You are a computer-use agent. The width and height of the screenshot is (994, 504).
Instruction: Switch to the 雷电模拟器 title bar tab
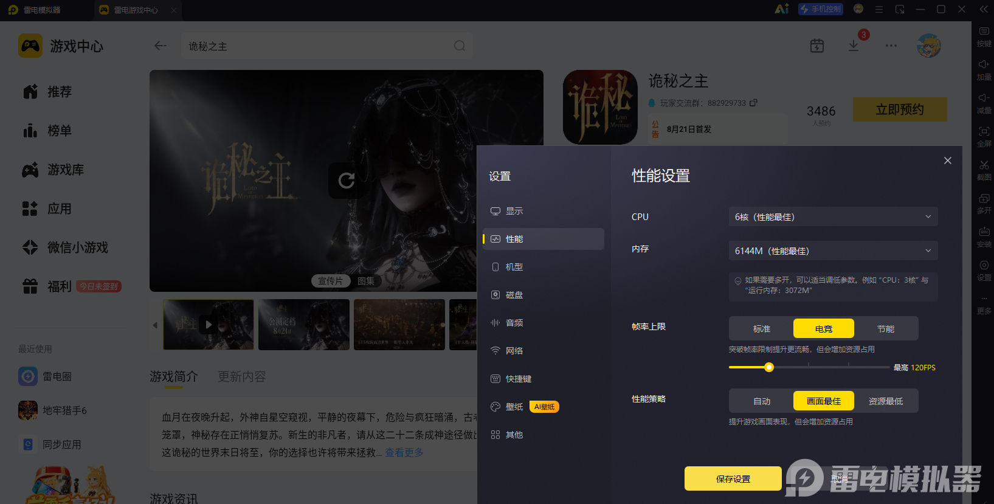(x=35, y=10)
